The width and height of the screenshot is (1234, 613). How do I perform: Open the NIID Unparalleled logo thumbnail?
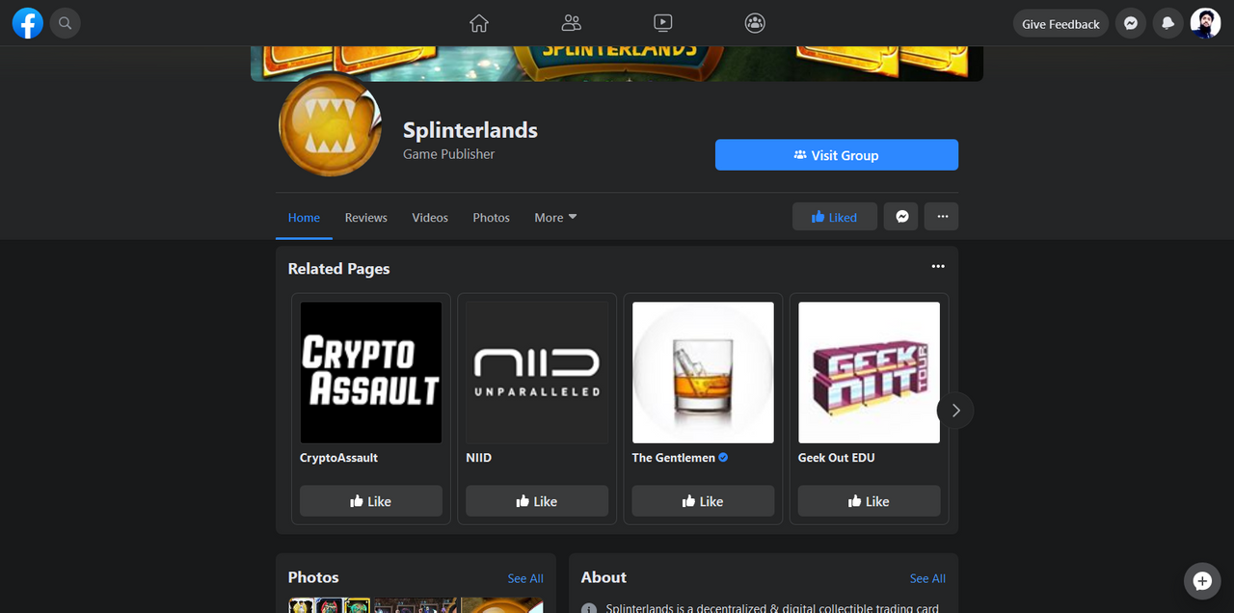tap(537, 373)
